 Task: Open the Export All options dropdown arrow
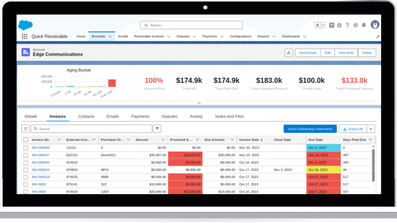pos(371,129)
